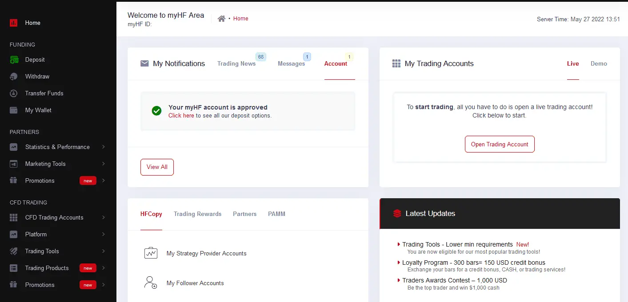This screenshot has width=628, height=302.
Task: Click the Transfer Funds icon
Action: tap(14, 94)
